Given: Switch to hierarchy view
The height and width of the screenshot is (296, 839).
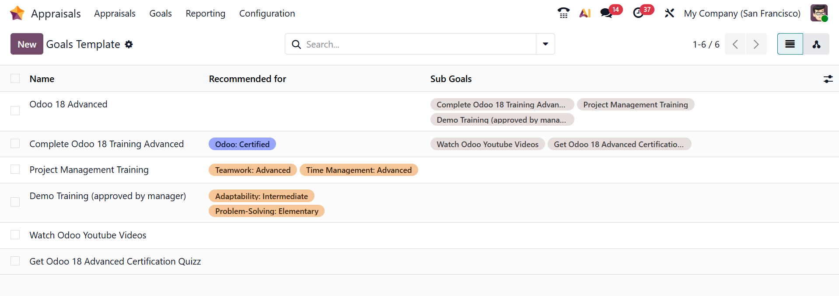Looking at the screenshot, I should coord(816,44).
